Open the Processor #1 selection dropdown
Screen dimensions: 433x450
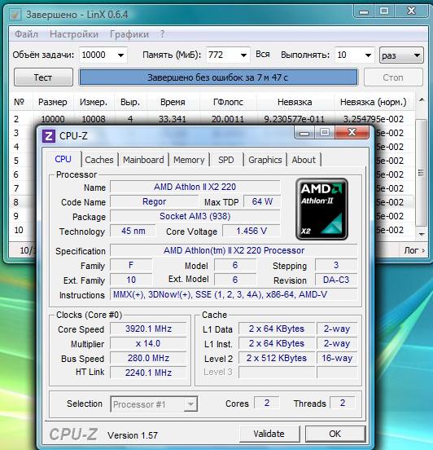[x=154, y=404]
